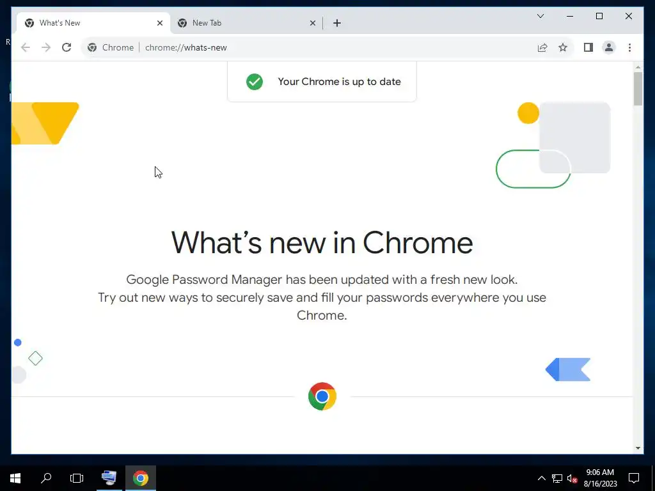This screenshot has height=491, width=655.
Task: Open the Windows notification center icon
Action: coord(634,478)
